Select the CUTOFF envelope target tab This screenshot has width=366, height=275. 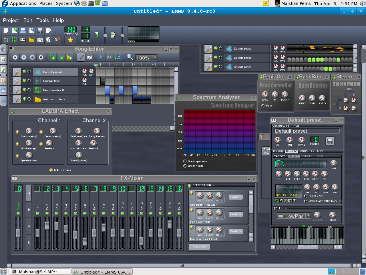pyautogui.click(x=307, y=156)
